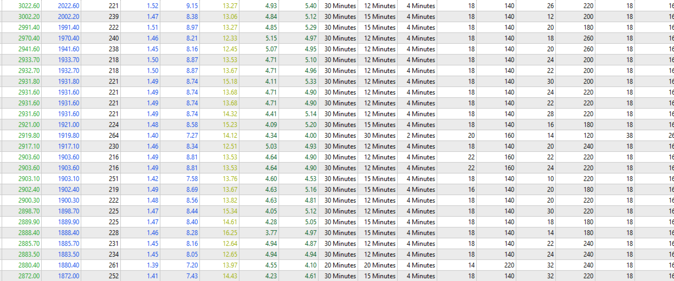Select the cell with 2931.80
The width and height of the screenshot is (674, 281).
[29, 82]
